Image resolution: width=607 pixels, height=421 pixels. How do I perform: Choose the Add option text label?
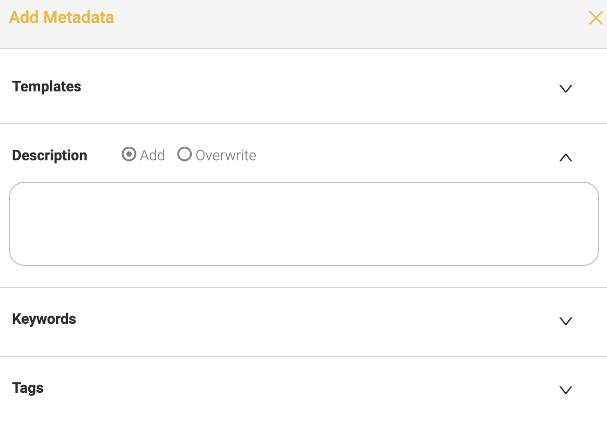153,155
